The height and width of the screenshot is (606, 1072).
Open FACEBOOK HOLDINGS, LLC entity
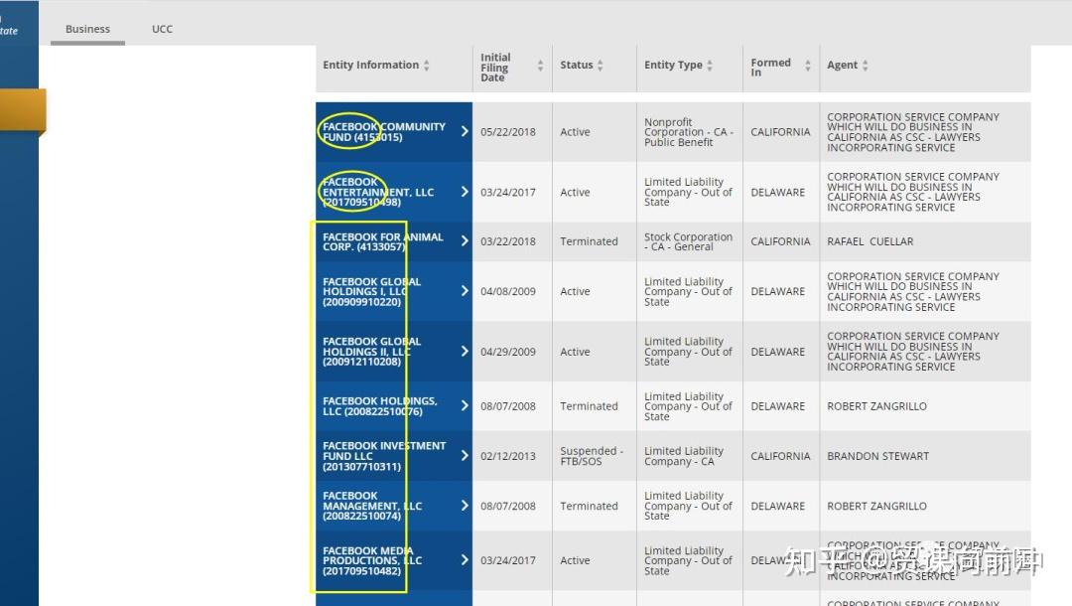pyautogui.click(x=380, y=406)
